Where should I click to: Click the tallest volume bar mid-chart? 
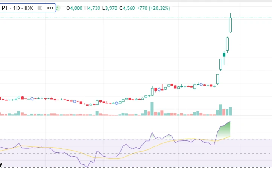[x=152, y=109]
